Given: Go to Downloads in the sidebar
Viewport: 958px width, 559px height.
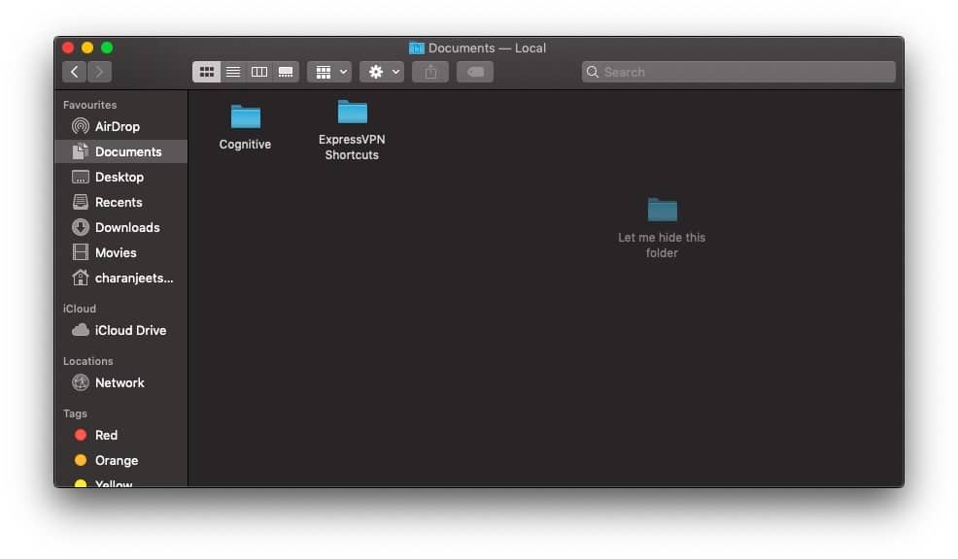Looking at the screenshot, I should [126, 227].
